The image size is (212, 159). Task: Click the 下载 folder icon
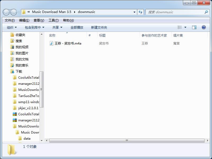(x=12, y=71)
